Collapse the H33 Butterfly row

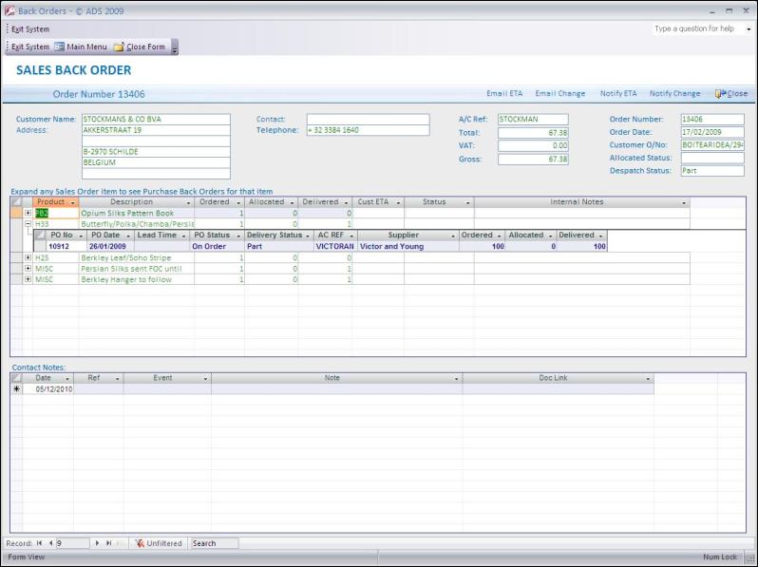(x=28, y=224)
